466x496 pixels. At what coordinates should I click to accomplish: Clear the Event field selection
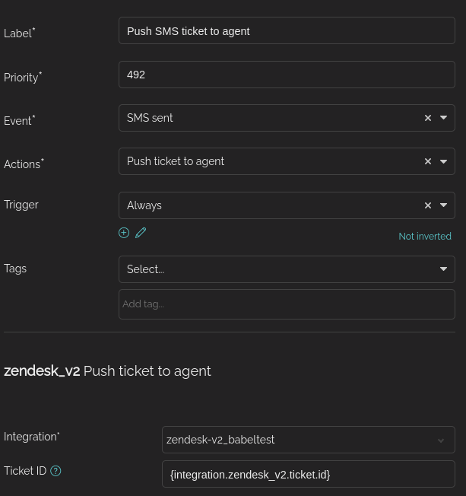pyautogui.click(x=428, y=118)
